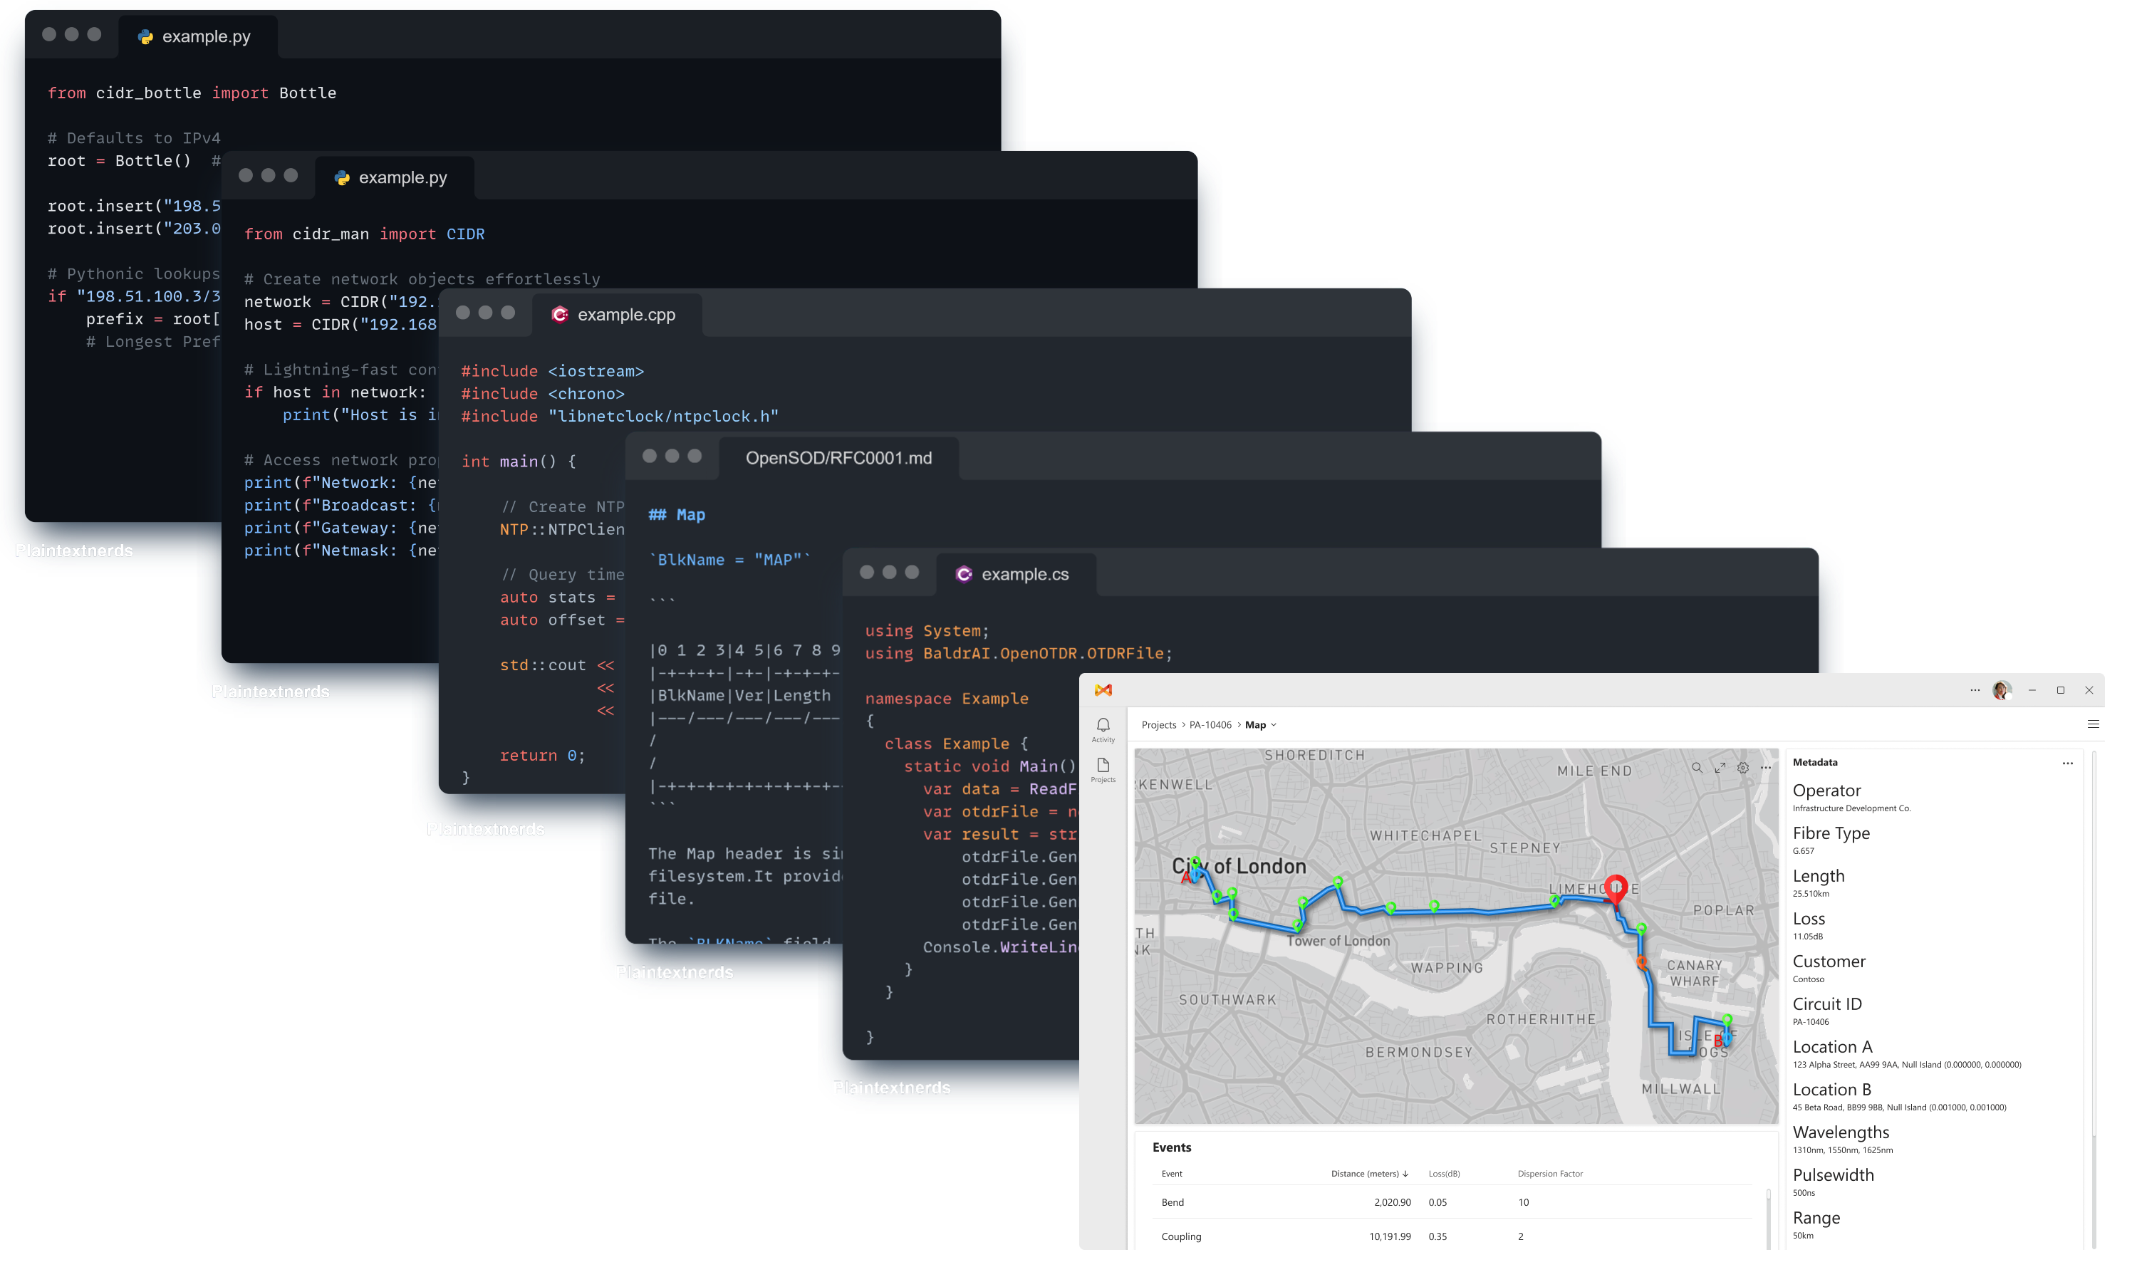Click loss value 0.35 in Coupling row
The image size is (2137, 1282).
click(x=1437, y=1236)
